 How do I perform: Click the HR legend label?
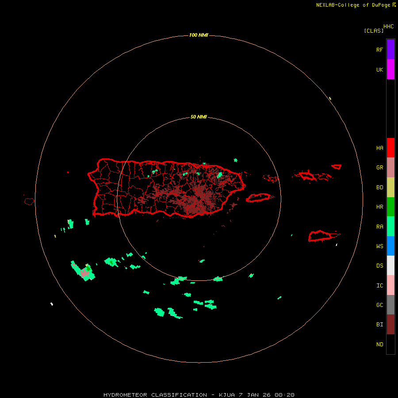click(379, 207)
